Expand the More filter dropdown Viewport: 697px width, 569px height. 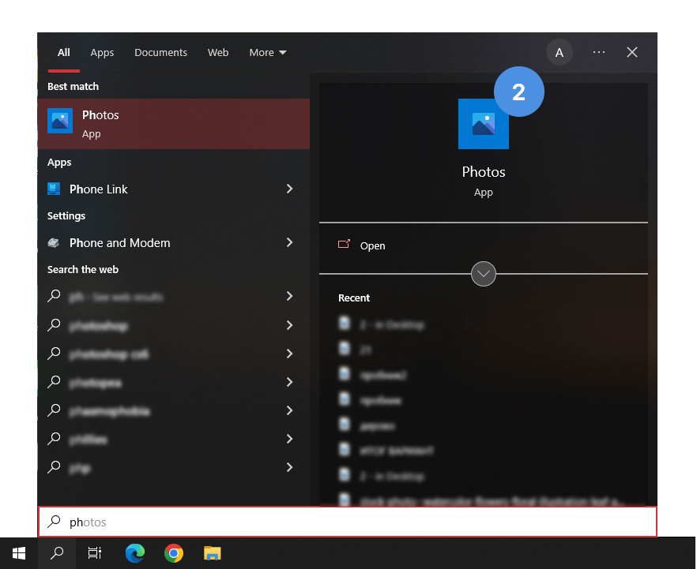[x=268, y=52]
